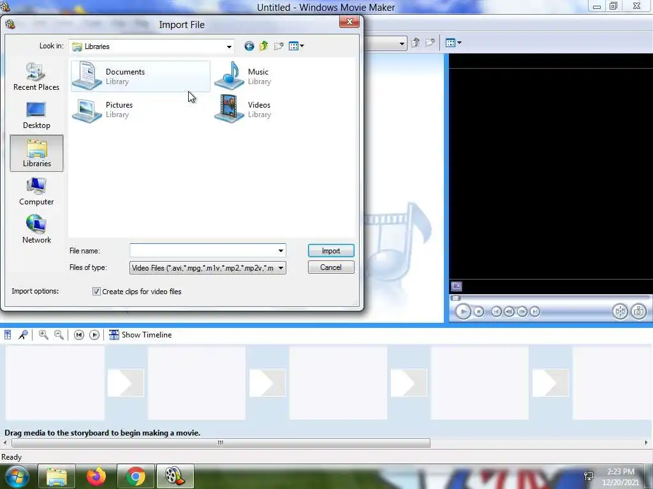The image size is (653, 489).
Task: Expand Movie Maker collections dropdown
Action: [x=402, y=43]
